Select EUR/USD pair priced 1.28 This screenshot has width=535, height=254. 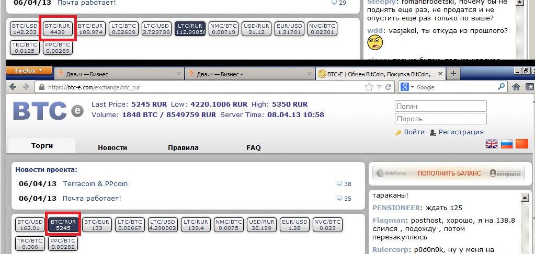[295, 225]
